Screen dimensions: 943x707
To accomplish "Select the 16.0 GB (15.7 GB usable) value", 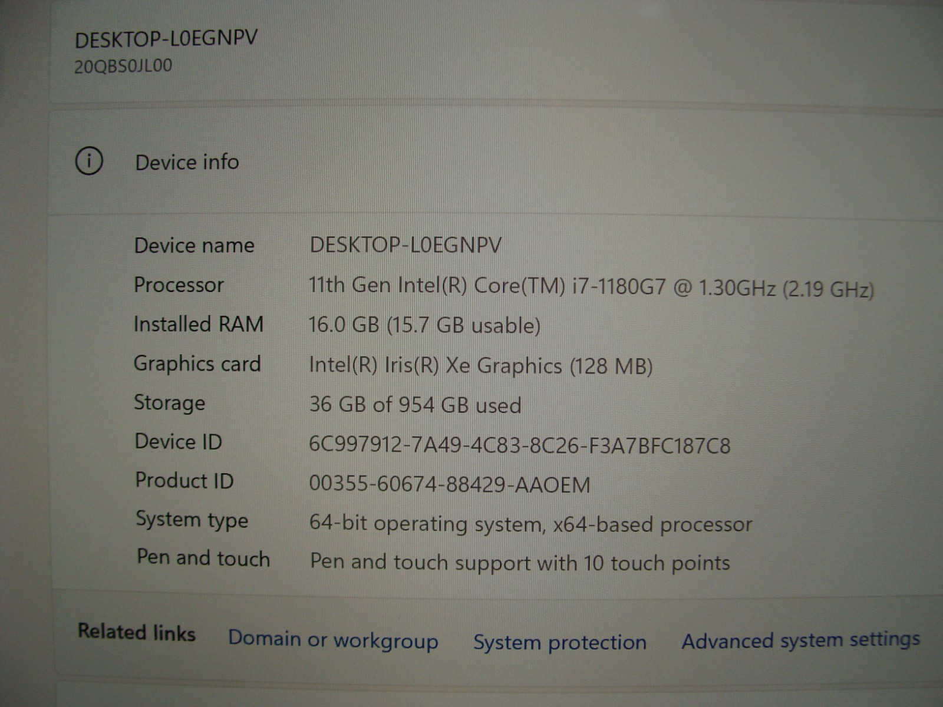I will coord(424,325).
